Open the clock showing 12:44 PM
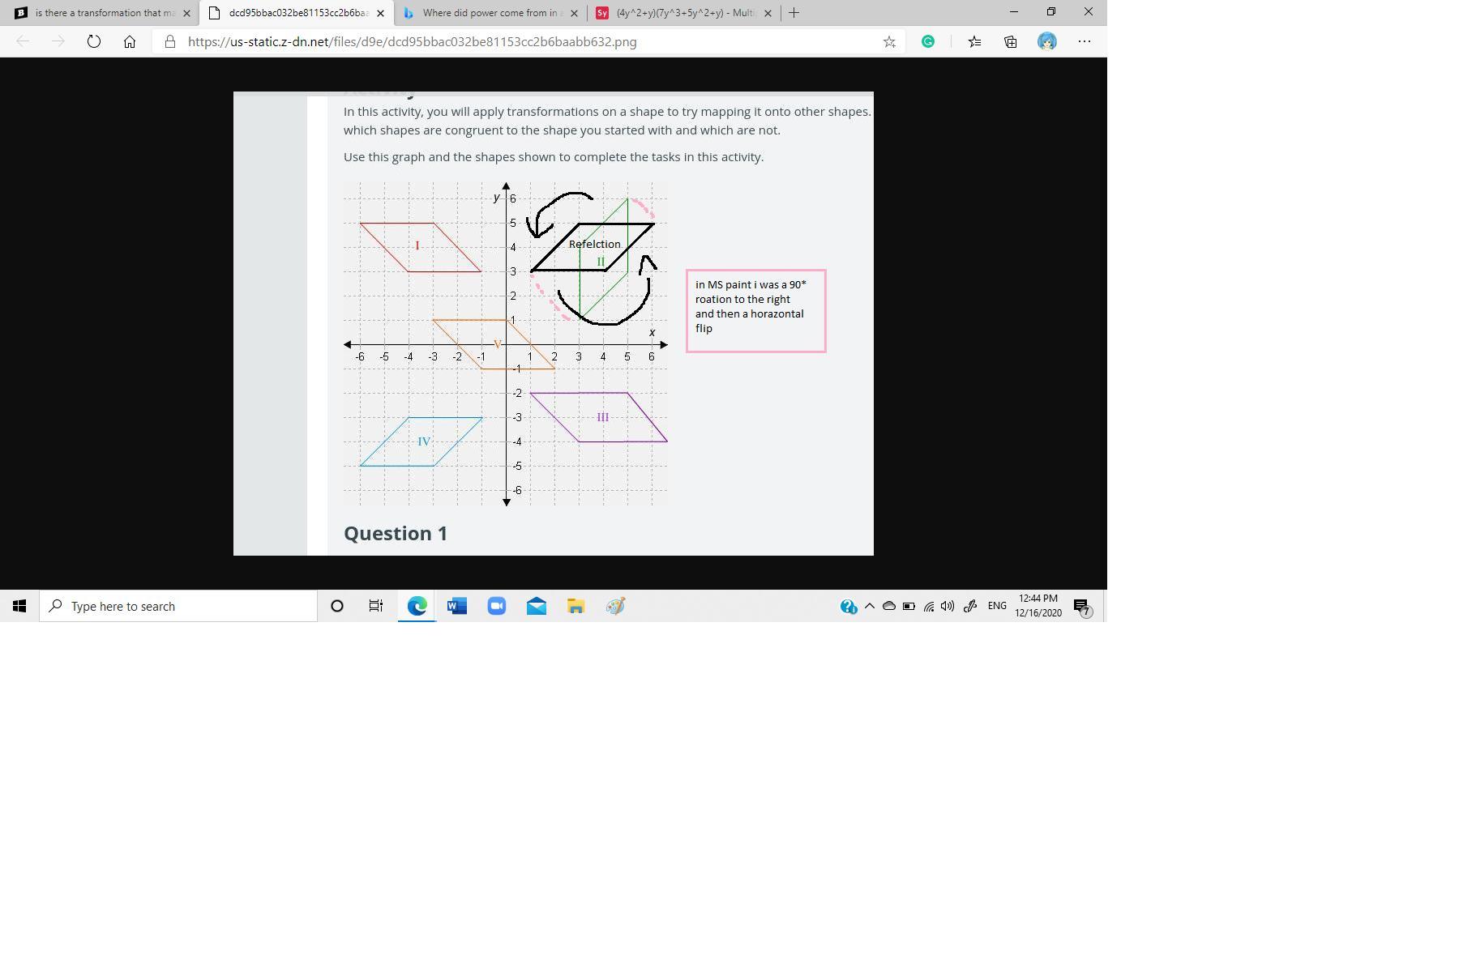This screenshot has height=972, width=1459. [1038, 606]
